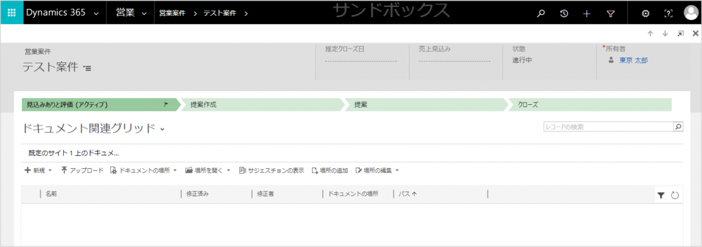This screenshot has width=702, height=247.
Task: Click the grid filter funnel icon
Action: (661, 195)
